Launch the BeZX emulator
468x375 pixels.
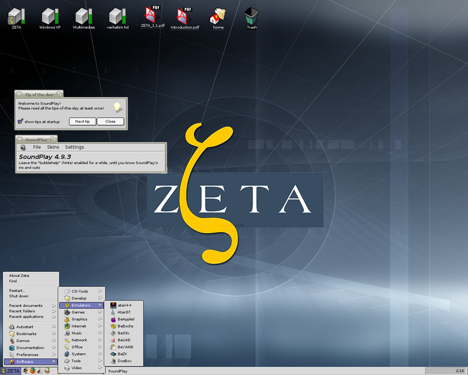(x=124, y=354)
